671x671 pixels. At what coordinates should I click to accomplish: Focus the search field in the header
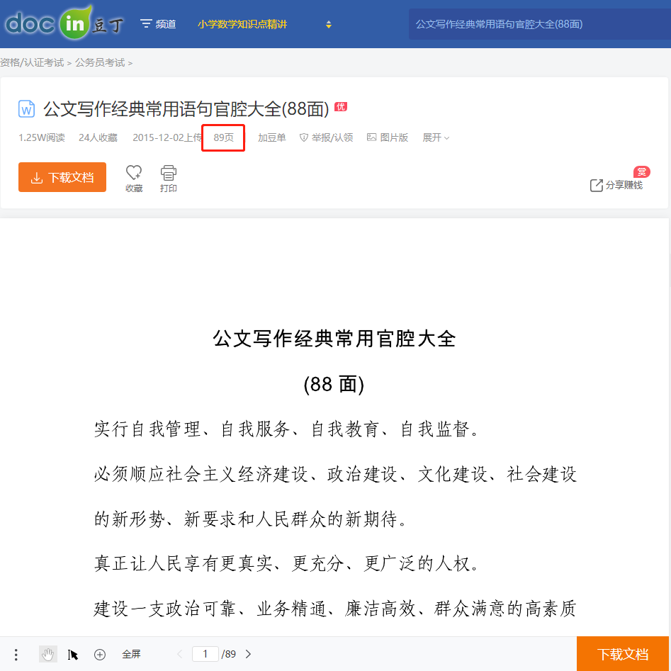(x=539, y=24)
